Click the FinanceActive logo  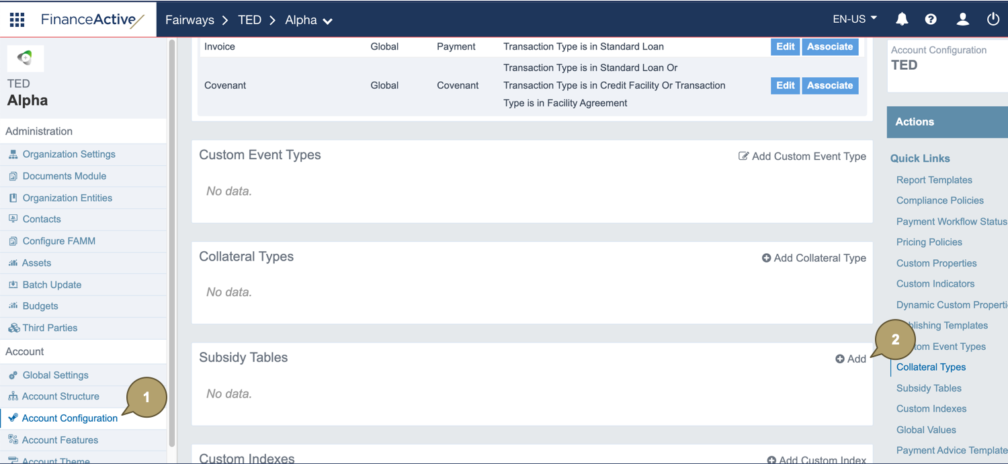pyautogui.click(x=93, y=19)
